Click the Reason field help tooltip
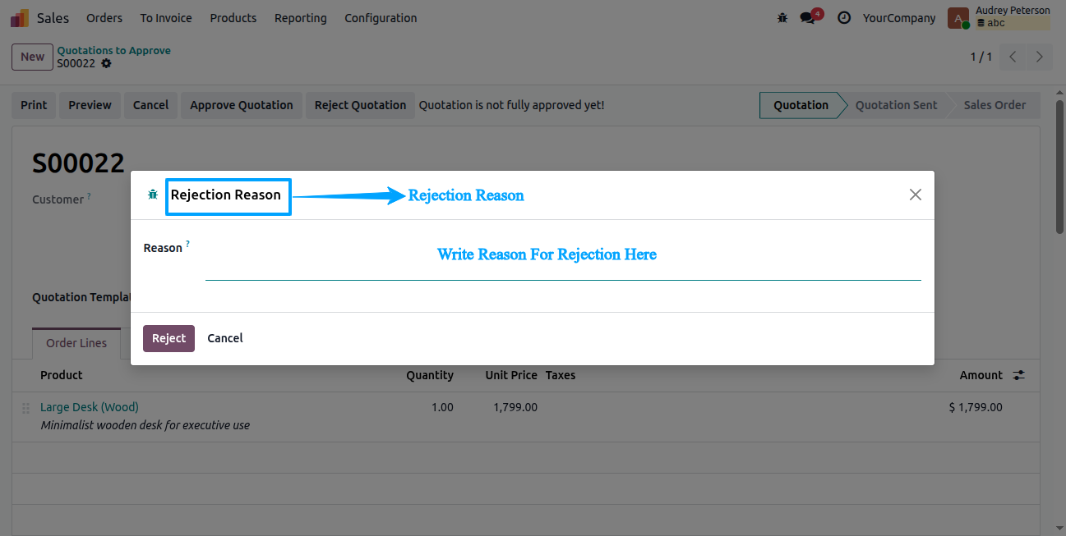This screenshot has height=536, width=1066. point(187,244)
